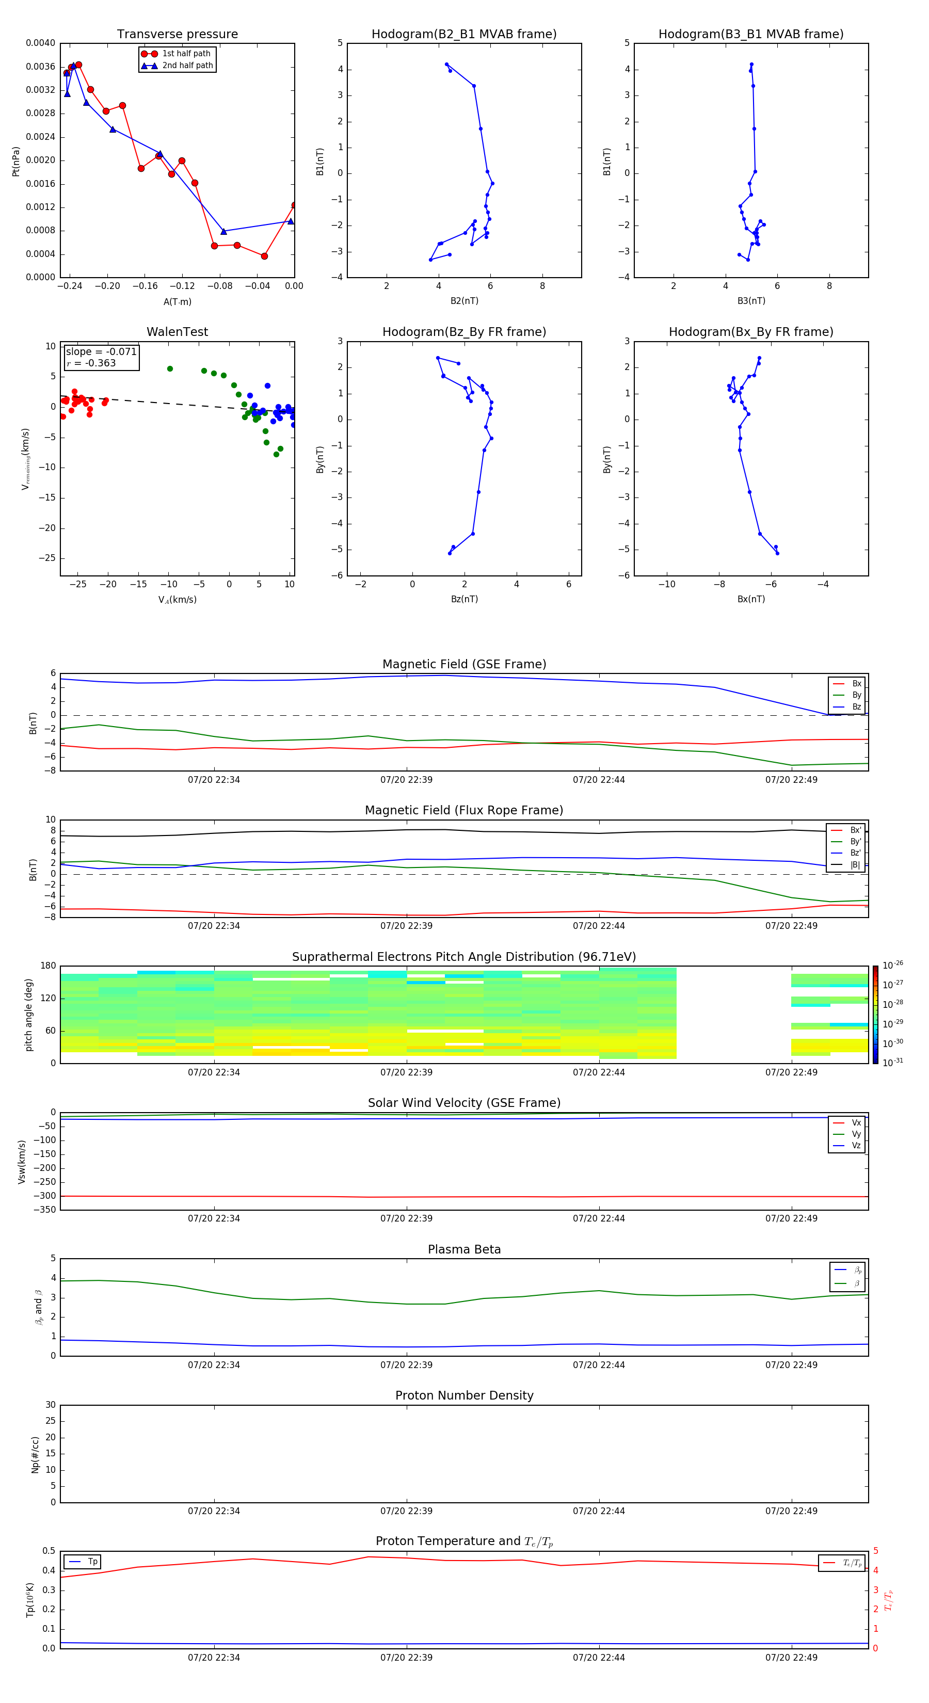Click '07/20 22:39' tick under proton density plot
This screenshot has width=929, height=1703.
[x=407, y=1511]
